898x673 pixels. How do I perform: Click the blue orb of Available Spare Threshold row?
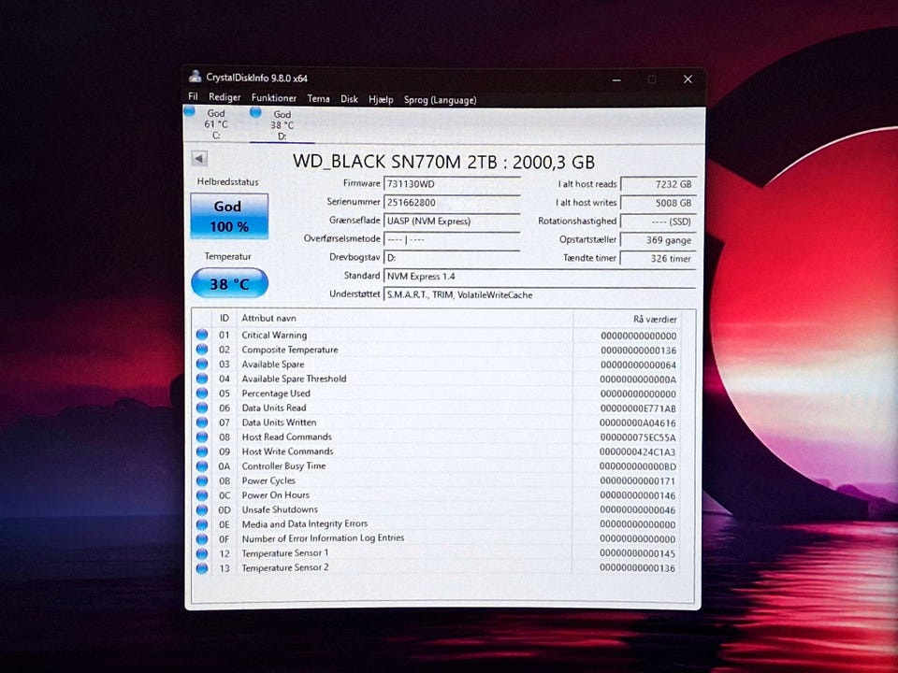coord(202,379)
